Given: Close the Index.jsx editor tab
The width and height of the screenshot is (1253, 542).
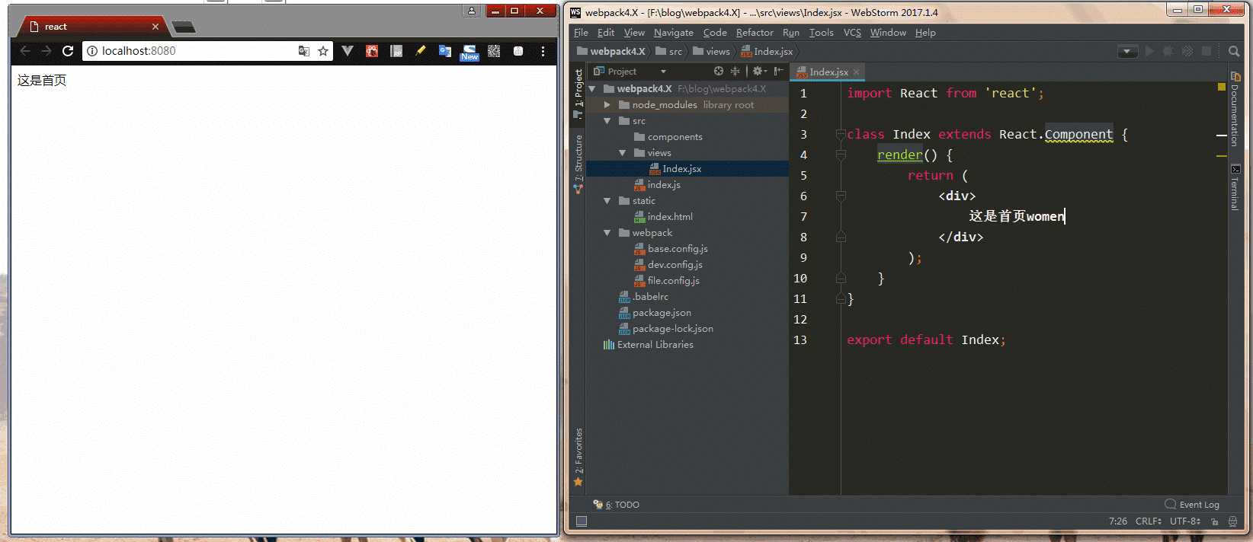Looking at the screenshot, I should [x=856, y=72].
